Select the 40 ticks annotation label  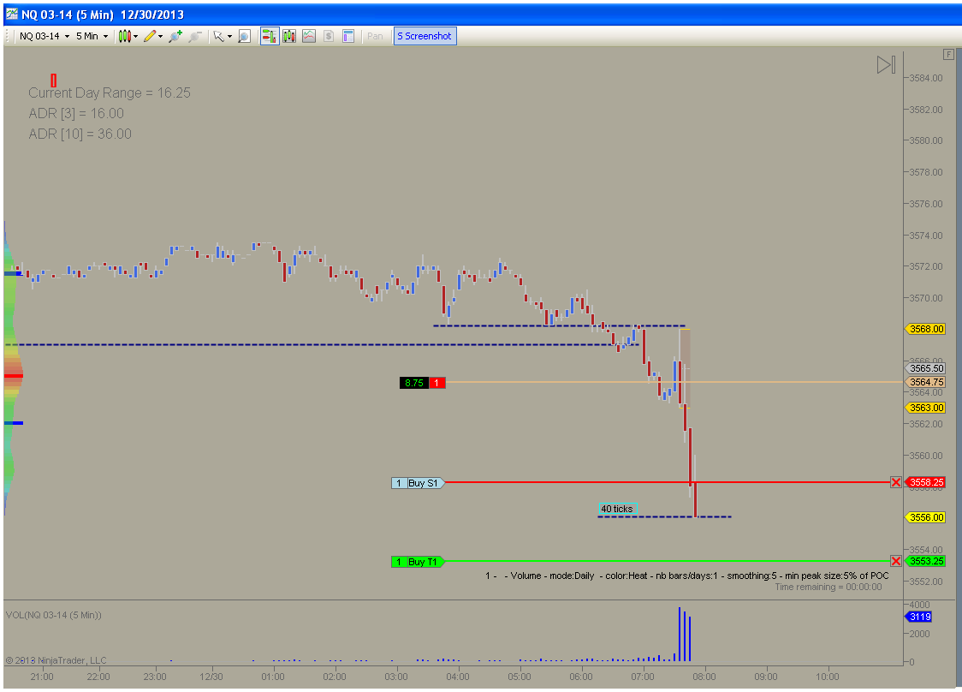618,509
